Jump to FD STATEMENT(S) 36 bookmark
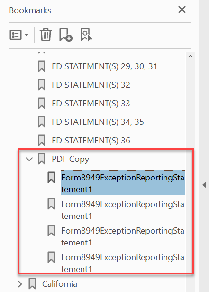Screen dimensions: 209x292 click(91, 141)
